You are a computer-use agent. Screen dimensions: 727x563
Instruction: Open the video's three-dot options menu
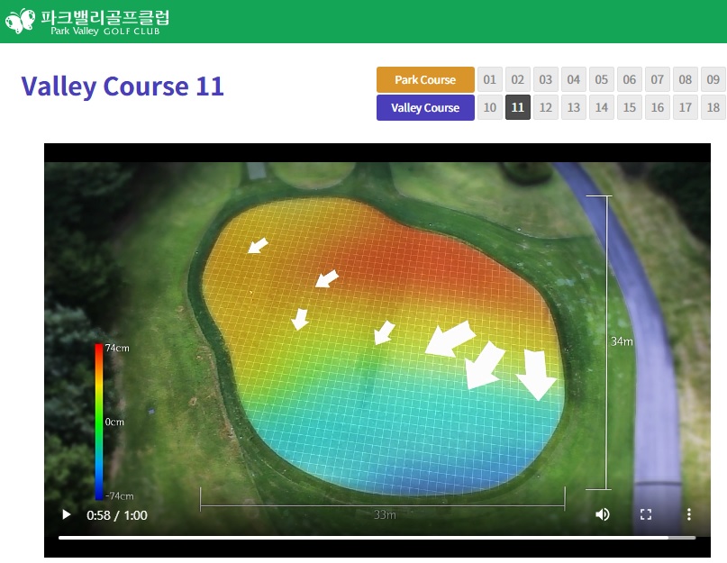[x=689, y=514]
